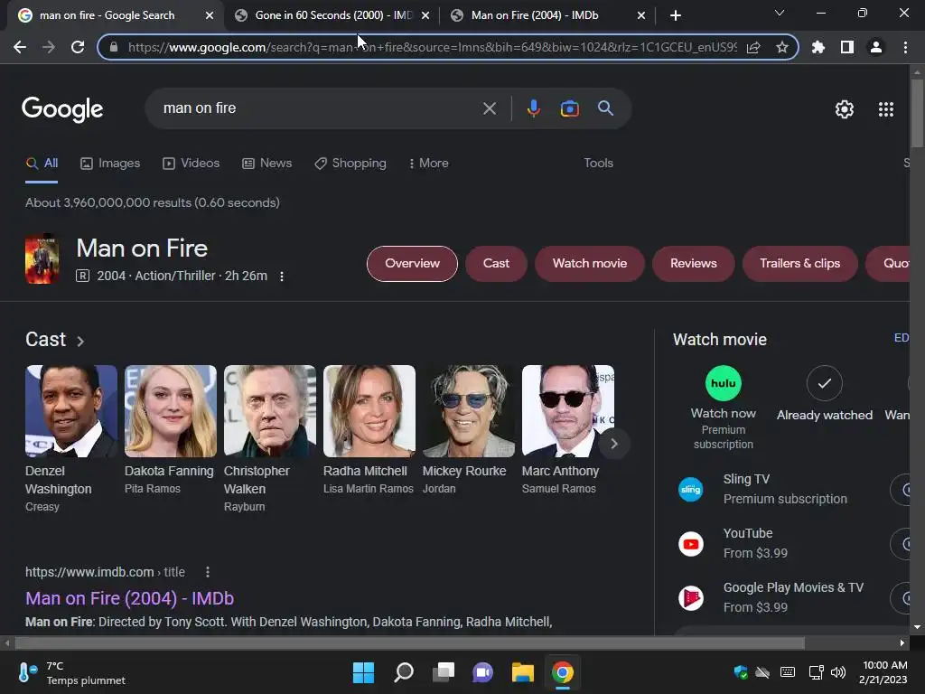925x694 pixels.
Task: Click the vertical page scrollbar
Action: (917, 113)
